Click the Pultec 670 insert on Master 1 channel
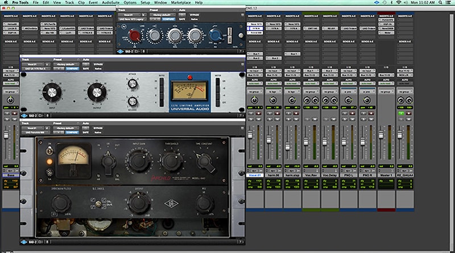Image resolution: width=455 pixels, height=253 pixels. pyautogui.click(x=386, y=20)
